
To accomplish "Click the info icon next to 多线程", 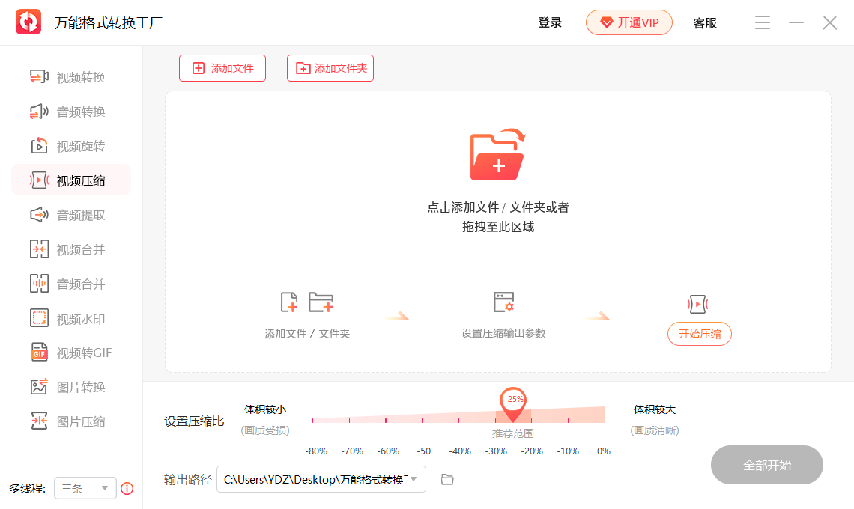I will click(127, 489).
